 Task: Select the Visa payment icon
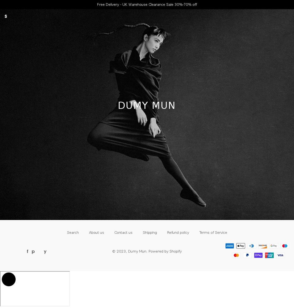pos(280,255)
